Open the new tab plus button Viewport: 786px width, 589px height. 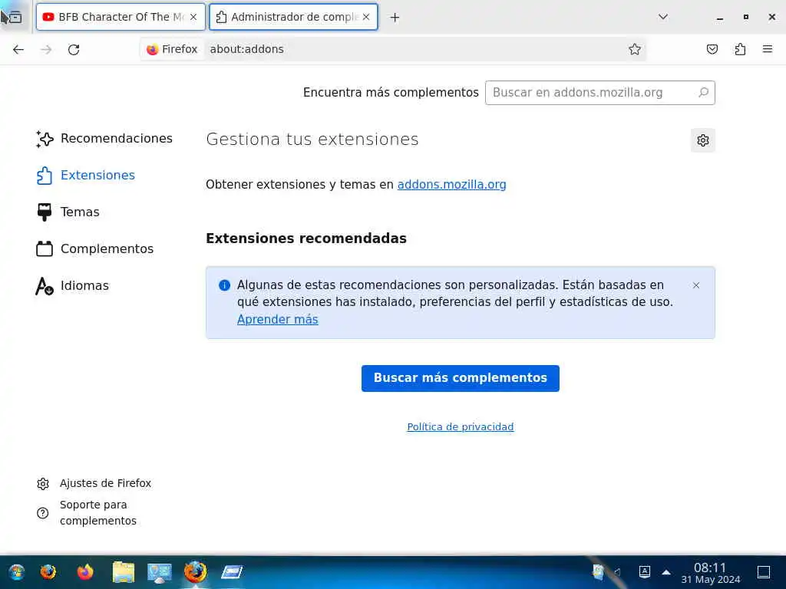pyautogui.click(x=395, y=18)
